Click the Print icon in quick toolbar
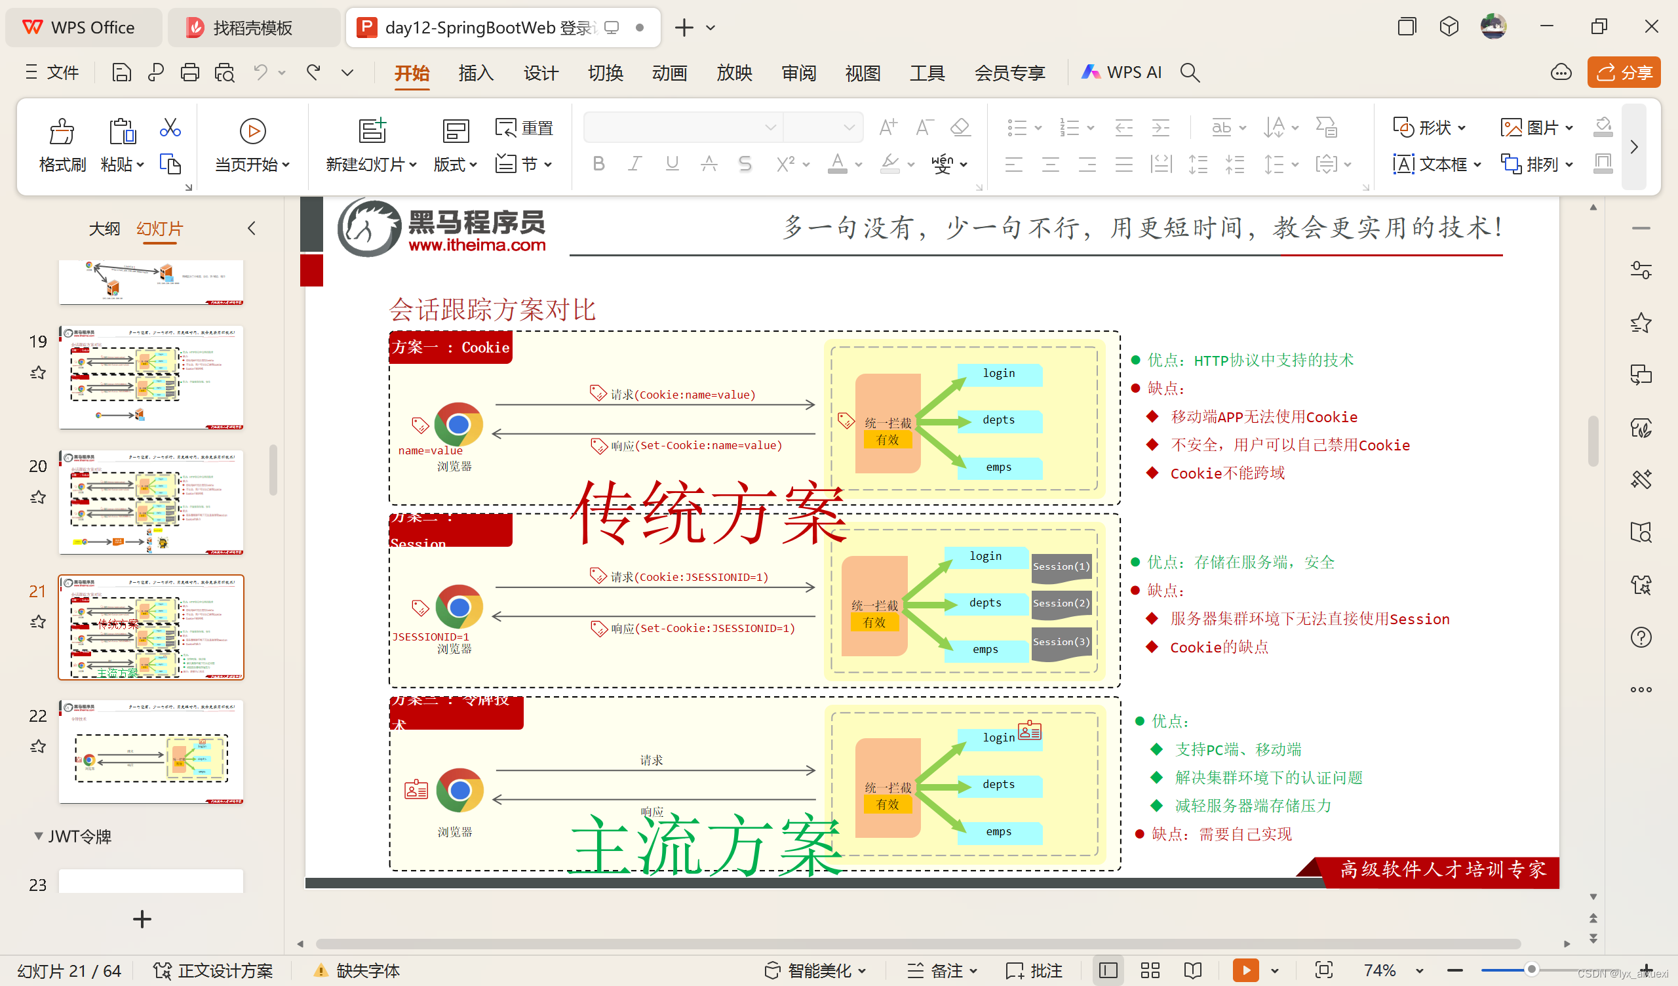The width and height of the screenshot is (1678, 986). (190, 72)
